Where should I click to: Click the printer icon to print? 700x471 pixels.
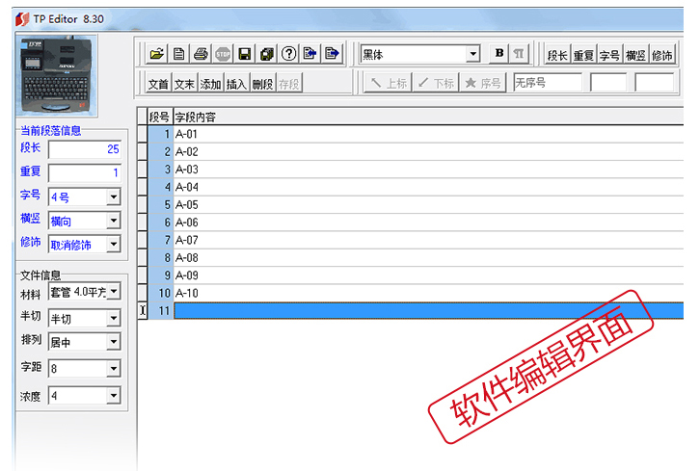click(x=201, y=54)
